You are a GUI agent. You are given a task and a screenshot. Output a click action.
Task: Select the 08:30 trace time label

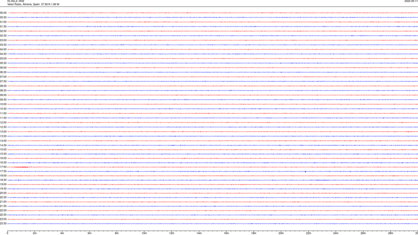click(3, 91)
